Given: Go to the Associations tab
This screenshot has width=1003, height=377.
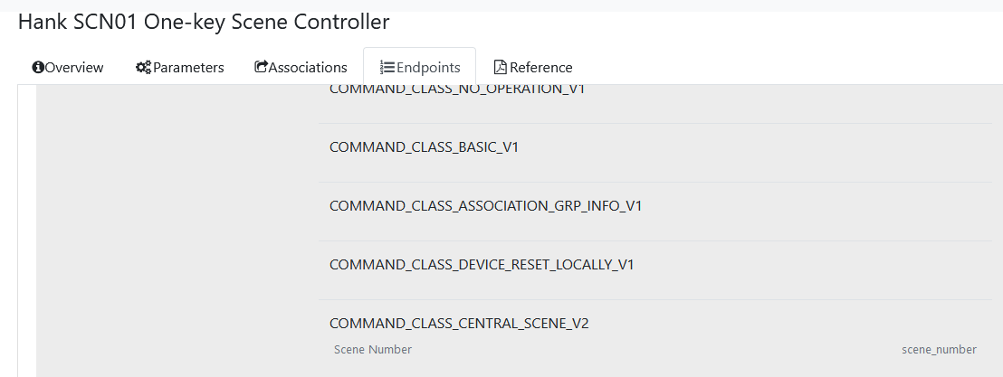Looking at the screenshot, I should (x=308, y=68).
